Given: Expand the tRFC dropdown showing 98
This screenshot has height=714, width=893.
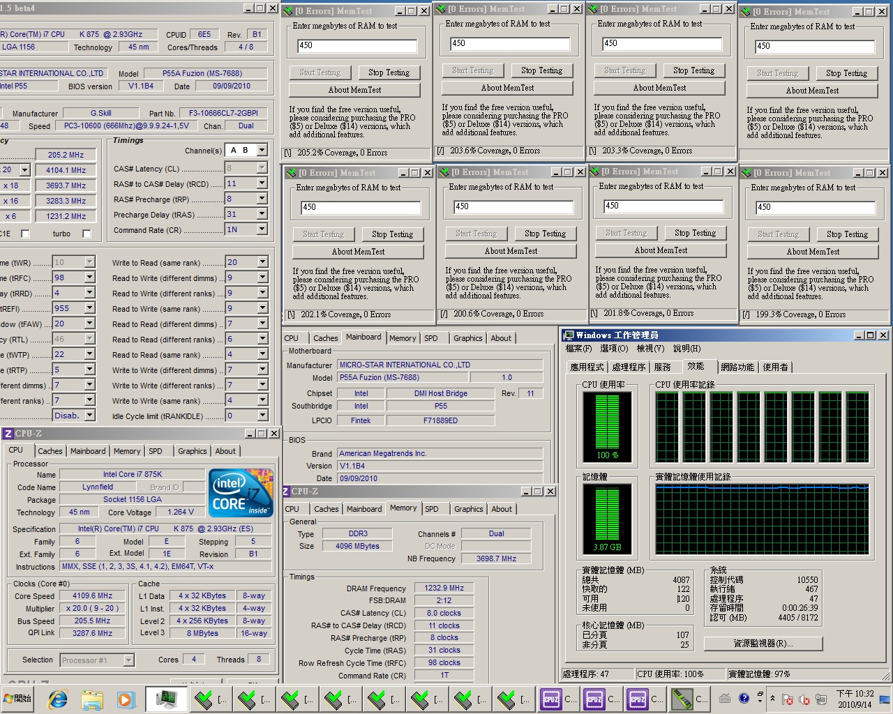Looking at the screenshot, I should pos(89,278).
